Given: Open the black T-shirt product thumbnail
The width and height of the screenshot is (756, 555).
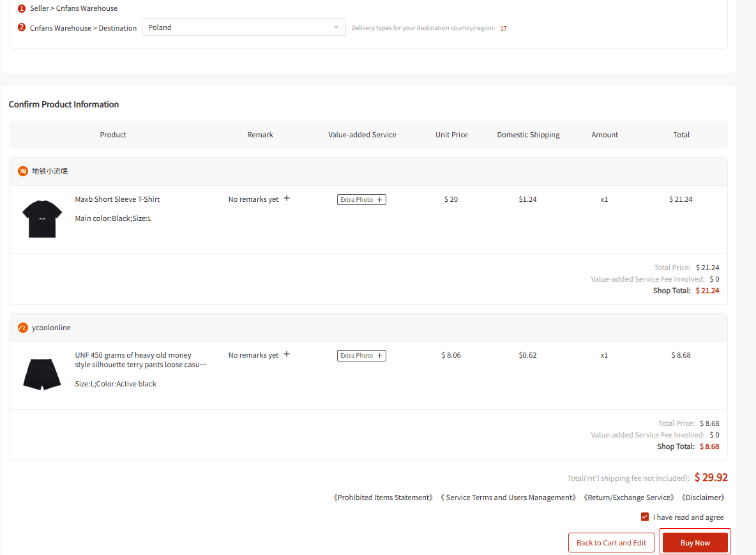Looking at the screenshot, I should coord(42,218).
